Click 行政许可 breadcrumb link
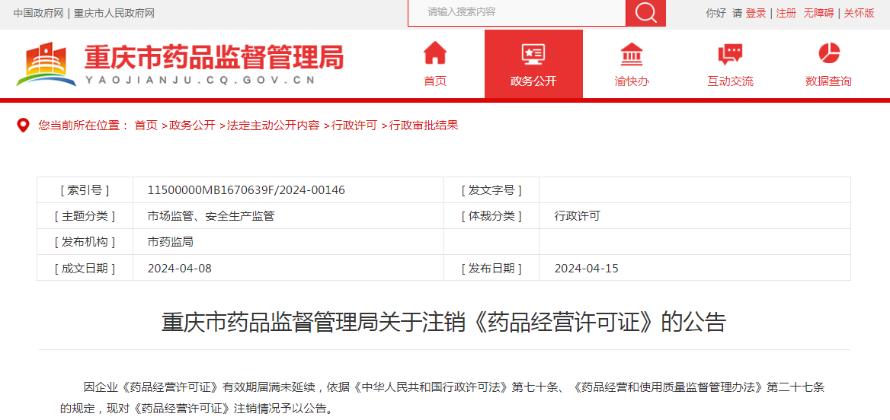 (354, 126)
